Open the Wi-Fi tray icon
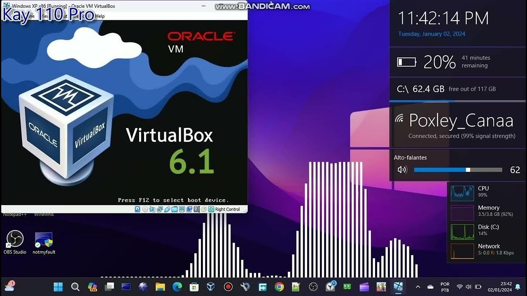 [x=460, y=287]
